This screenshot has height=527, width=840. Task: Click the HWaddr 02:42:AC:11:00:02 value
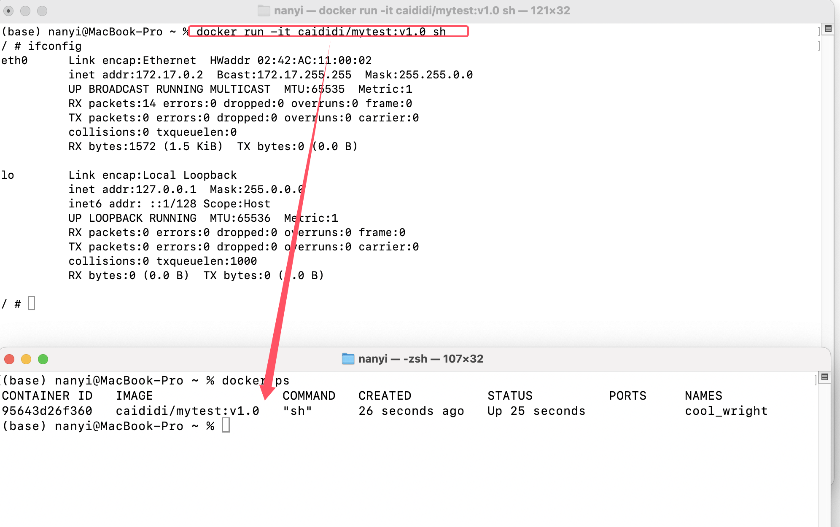point(291,60)
